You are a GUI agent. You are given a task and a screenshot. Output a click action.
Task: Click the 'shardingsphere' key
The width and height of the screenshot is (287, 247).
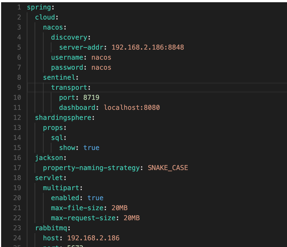(63, 118)
